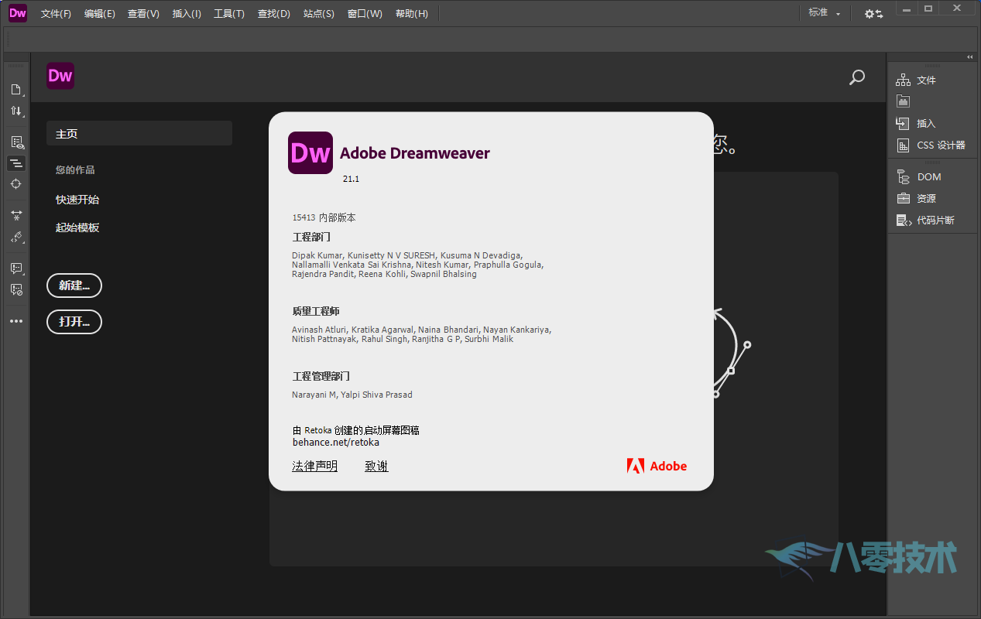
Task: Click the Dw logo in the About dialog
Action: click(x=310, y=153)
